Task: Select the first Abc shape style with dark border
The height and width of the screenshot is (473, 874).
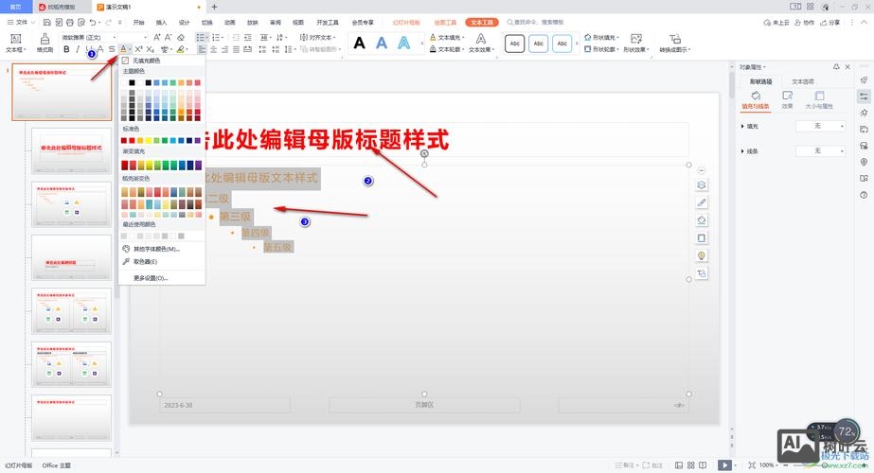Action: click(514, 43)
